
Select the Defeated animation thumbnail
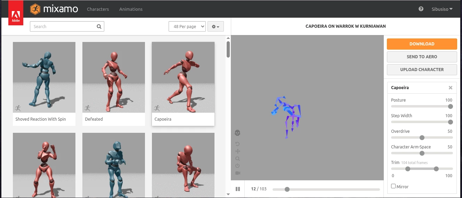pyautogui.click(x=114, y=77)
